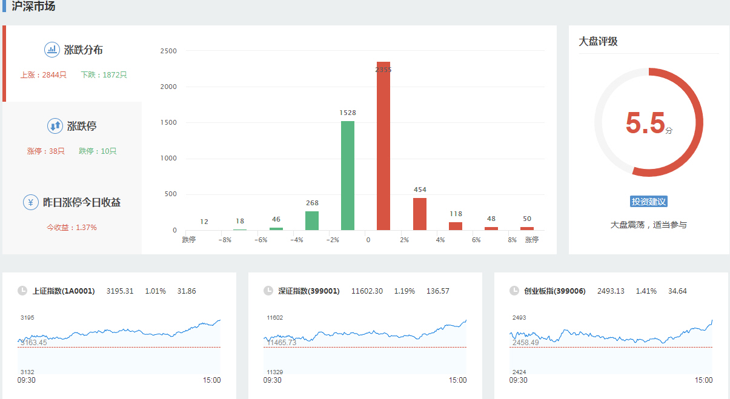Click the 投资建议 button
Image resolution: width=730 pixels, height=399 pixels.
(648, 202)
